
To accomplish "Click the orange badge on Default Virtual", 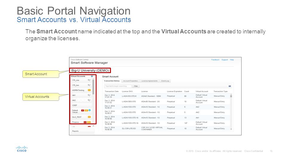I will (86, 110).
